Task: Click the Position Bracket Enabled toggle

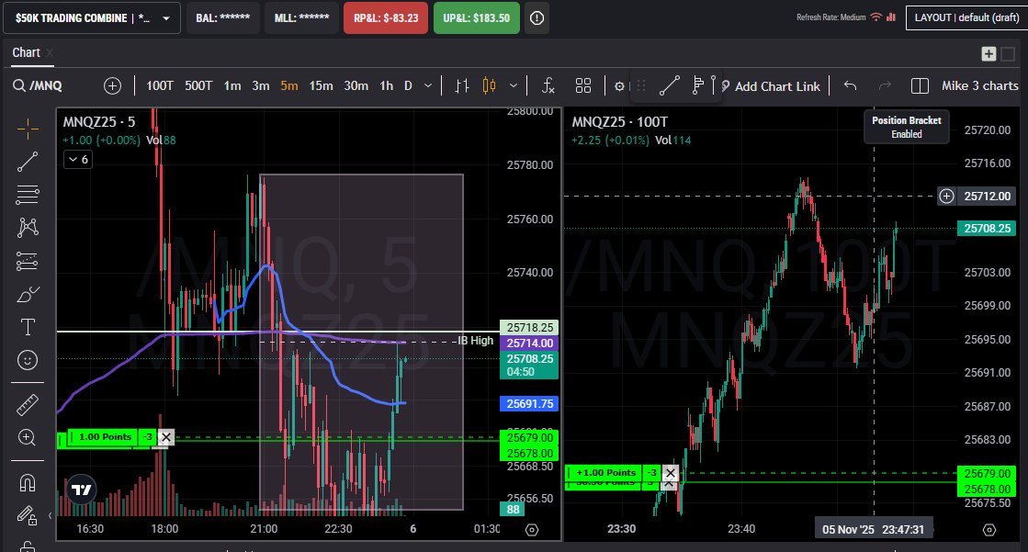Action: (x=907, y=127)
